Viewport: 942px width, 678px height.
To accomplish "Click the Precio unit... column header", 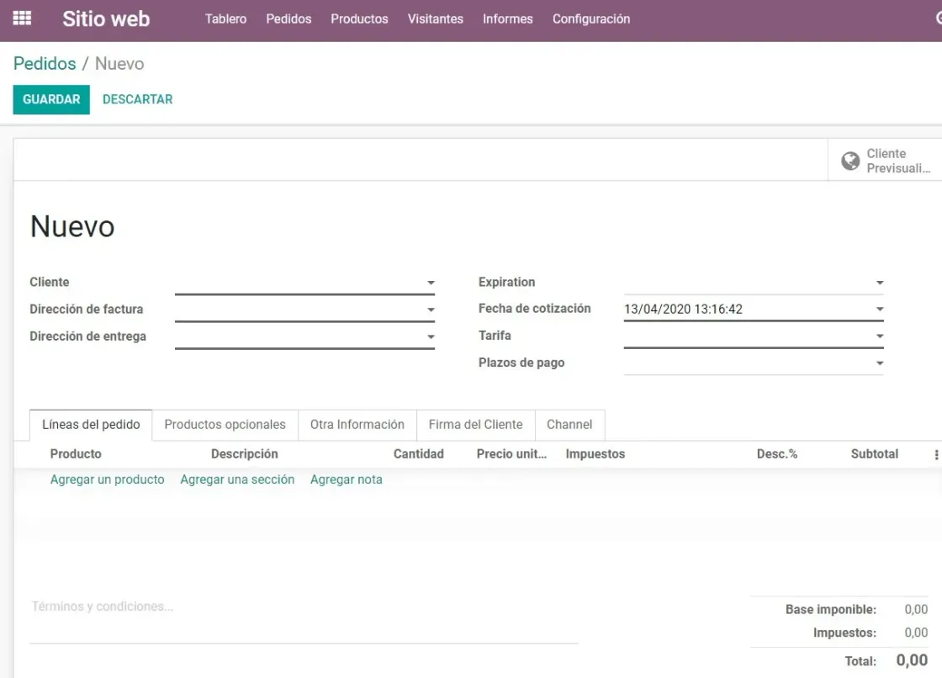I will point(512,454).
